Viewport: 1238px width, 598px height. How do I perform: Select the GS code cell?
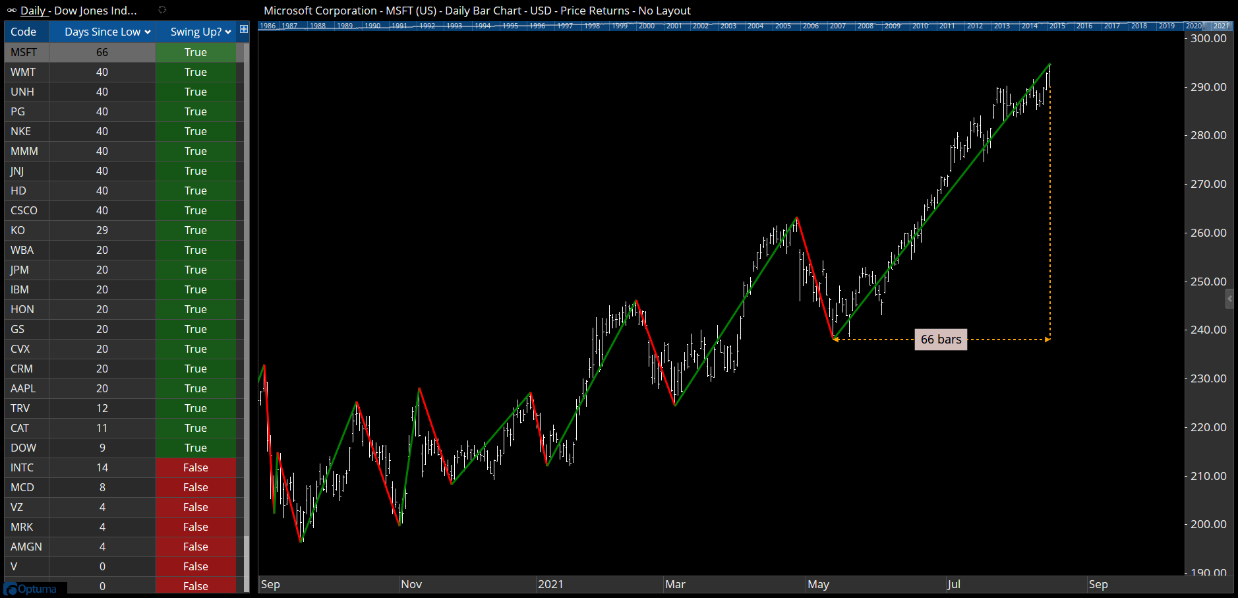(26, 329)
